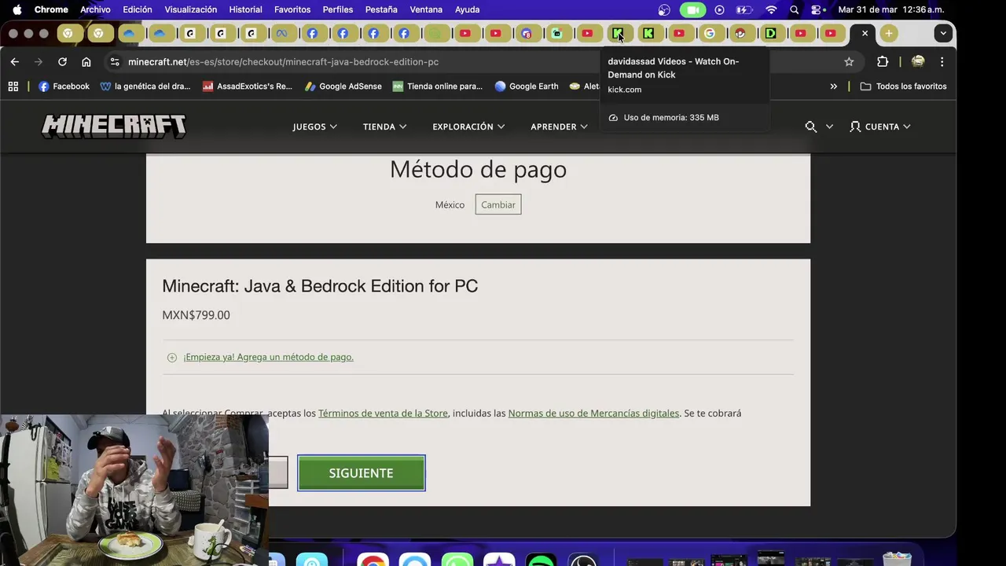Open the Tienda online para... bookmark

(437, 86)
